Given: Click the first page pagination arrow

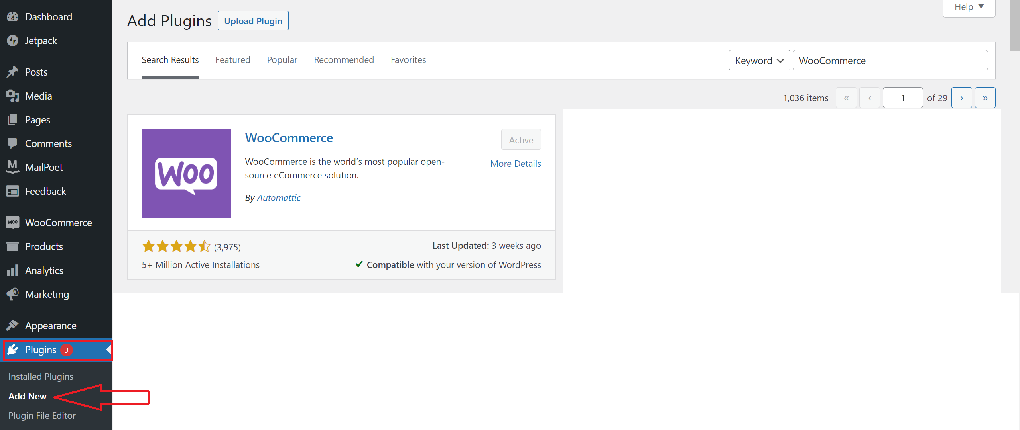Looking at the screenshot, I should (x=846, y=98).
